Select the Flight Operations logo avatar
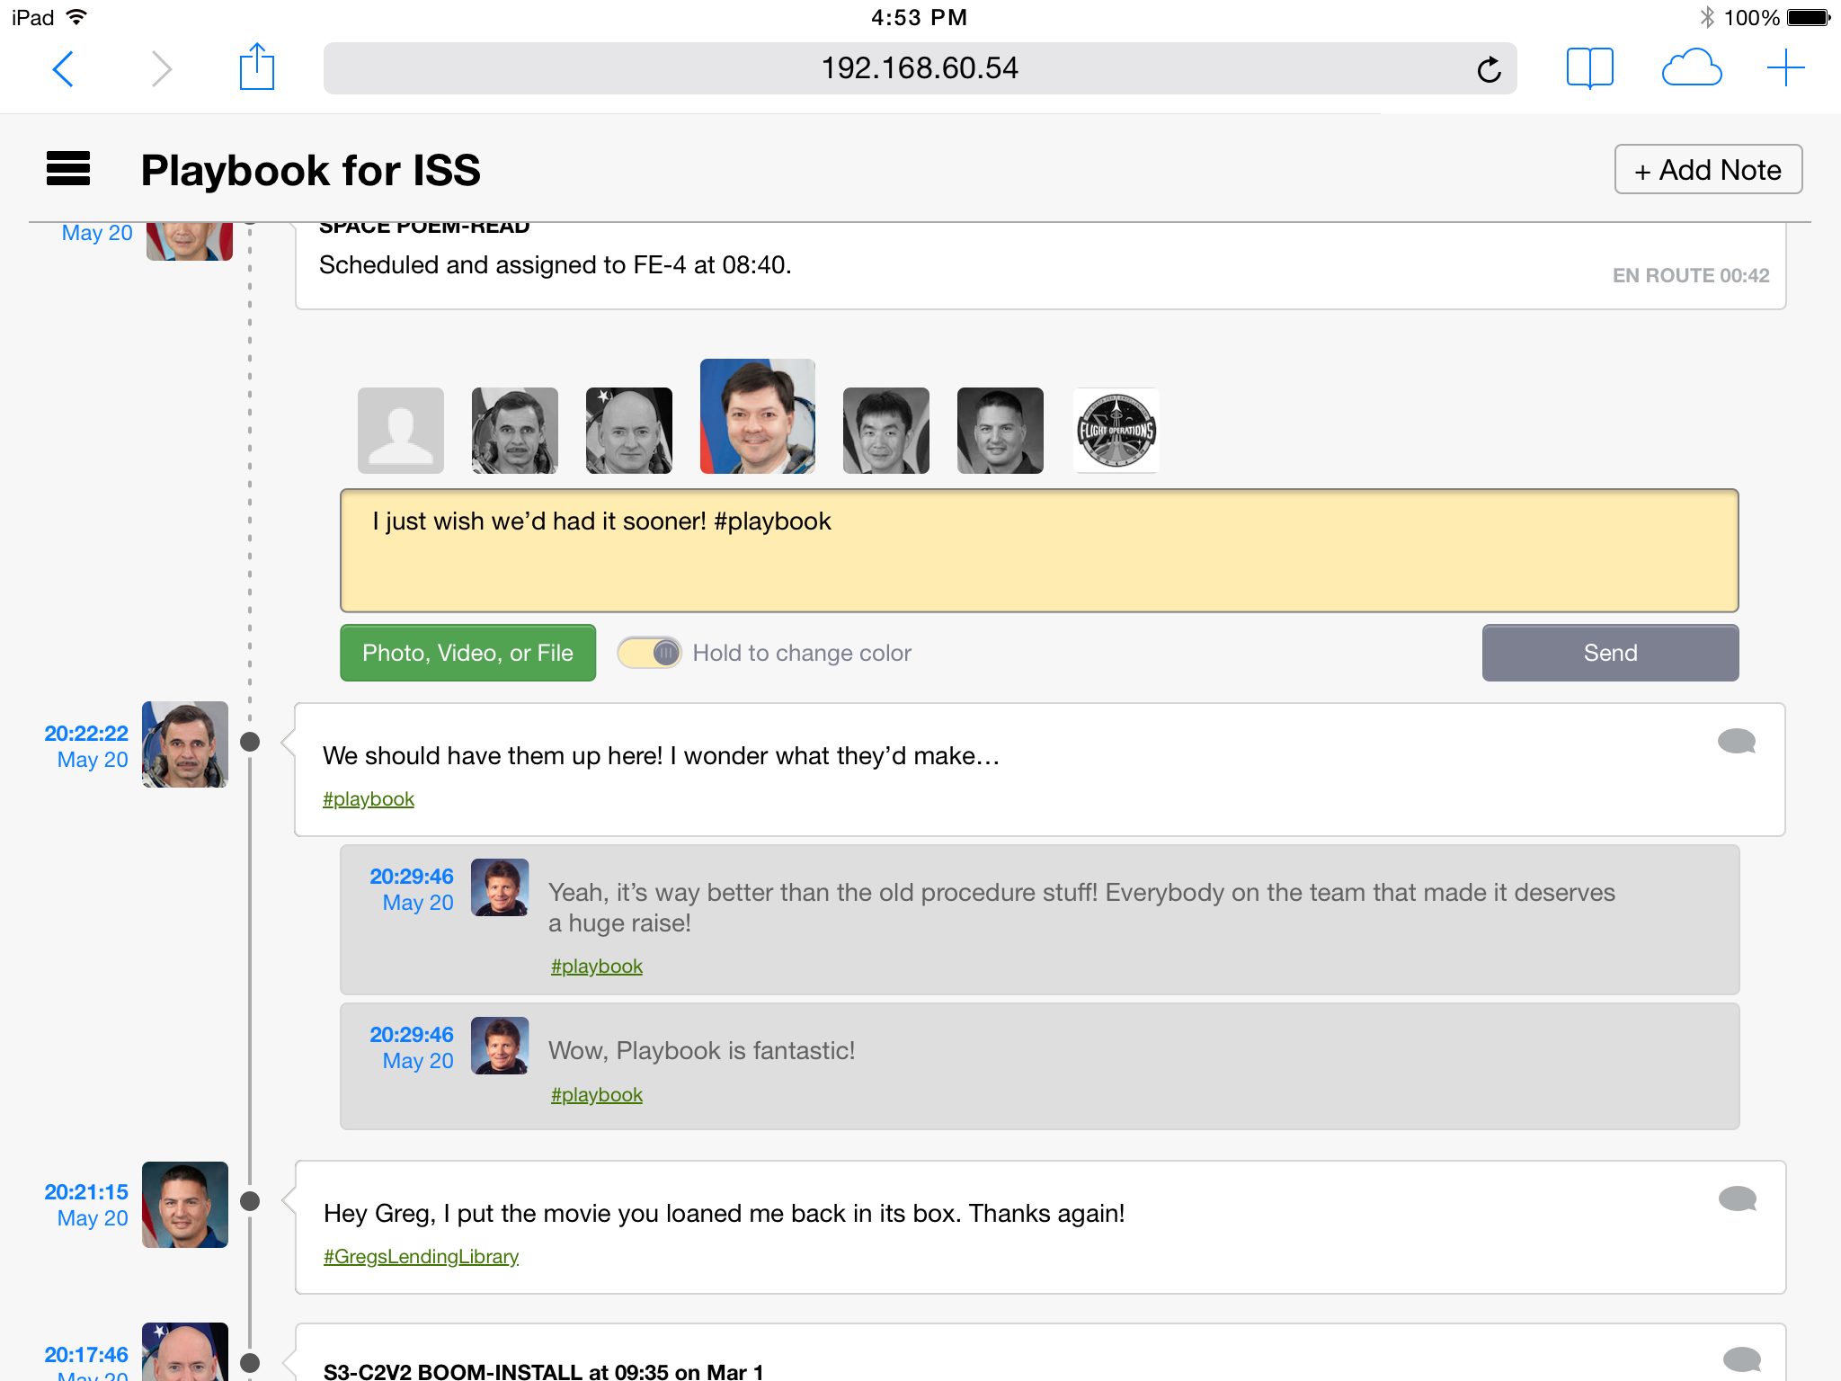Screen dimensions: 1841x1381 coord(1116,431)
